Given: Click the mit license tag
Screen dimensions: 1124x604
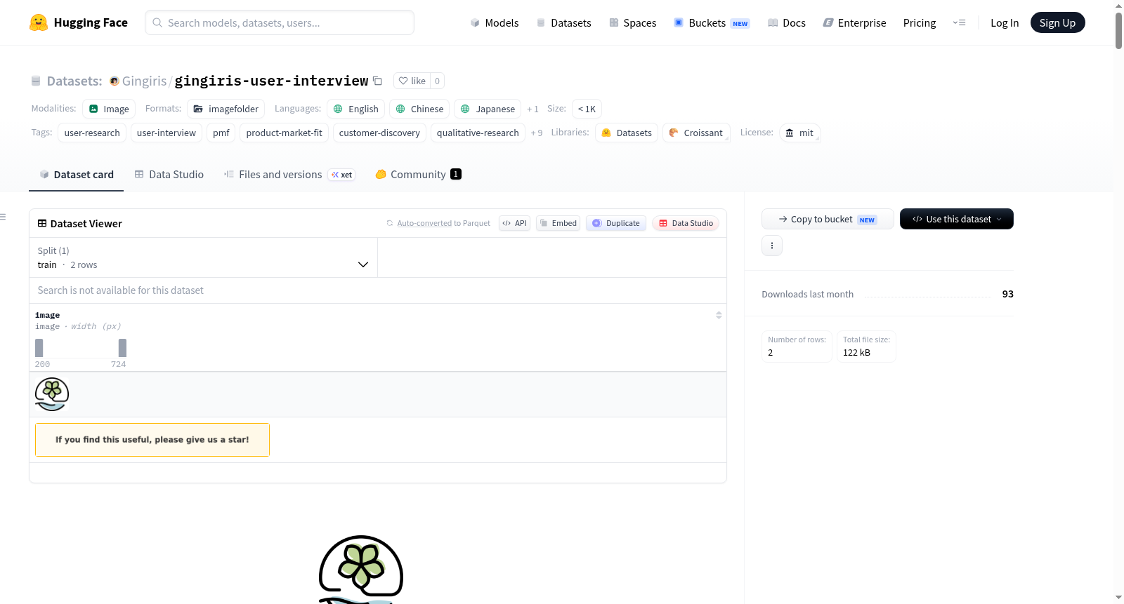Looking at the screenshot, I should [799, 133].
